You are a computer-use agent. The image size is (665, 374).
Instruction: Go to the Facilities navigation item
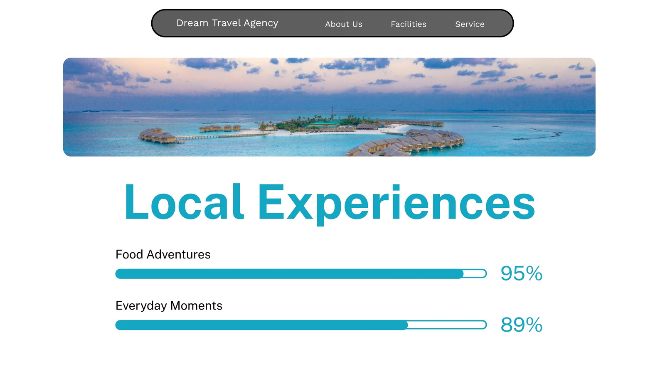pos(409,24)
